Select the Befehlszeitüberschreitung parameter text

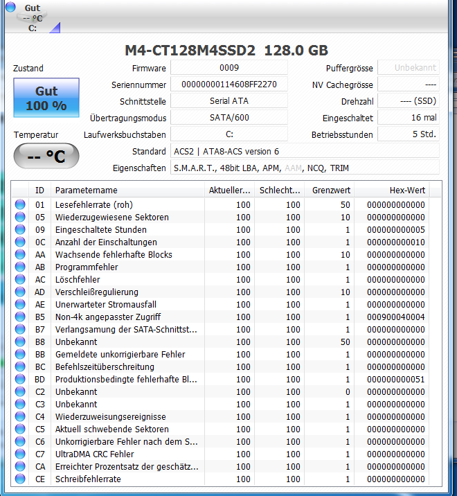[x=105, y=367]
